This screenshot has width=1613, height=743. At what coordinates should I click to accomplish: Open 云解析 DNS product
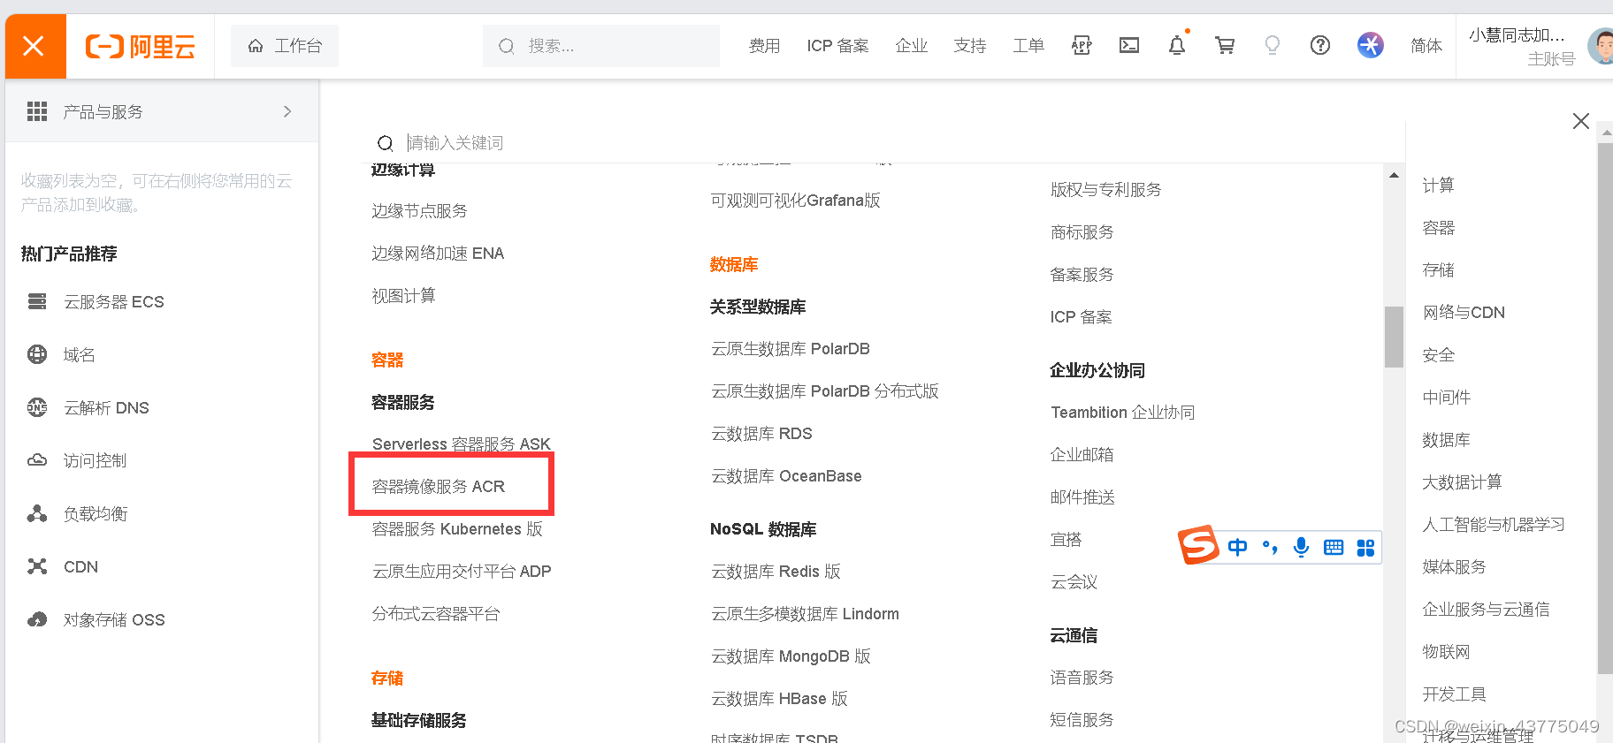[106, 408]
